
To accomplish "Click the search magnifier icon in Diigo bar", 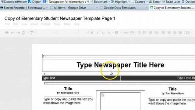I will tap(88, 2).
